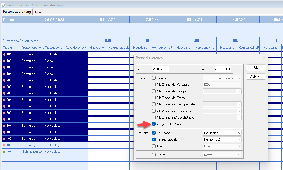Open the Reinigung 2 dropdown
Viewport: 283px width, 170px height.
coord(222,139)
